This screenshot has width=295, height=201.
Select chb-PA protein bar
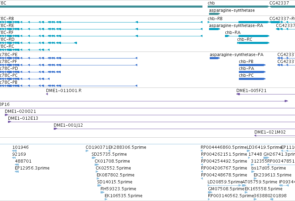coord(252,72)
